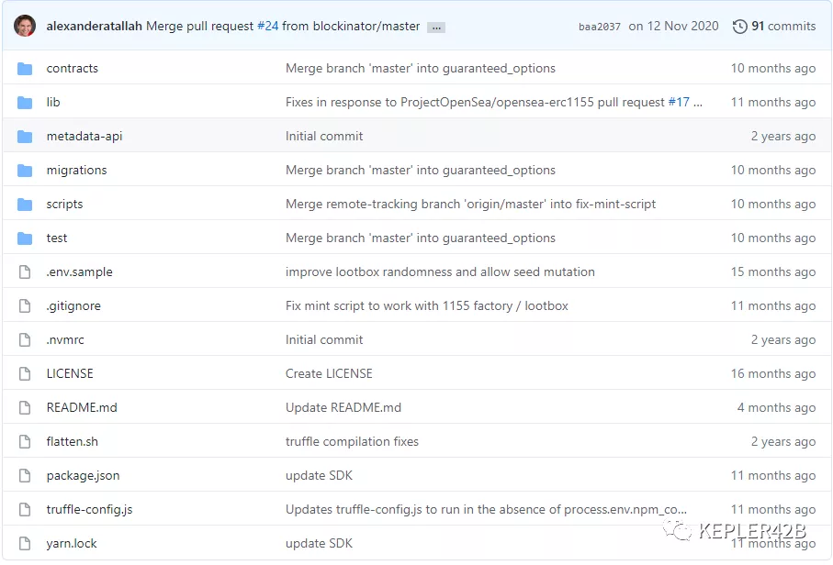Expand the commit message ellipsis button

click(x=436, y=28)
